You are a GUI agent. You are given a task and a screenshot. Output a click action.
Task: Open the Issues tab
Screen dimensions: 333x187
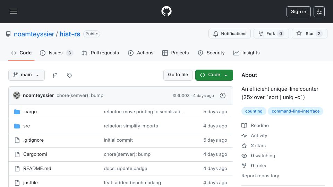[x=56, y=53]
